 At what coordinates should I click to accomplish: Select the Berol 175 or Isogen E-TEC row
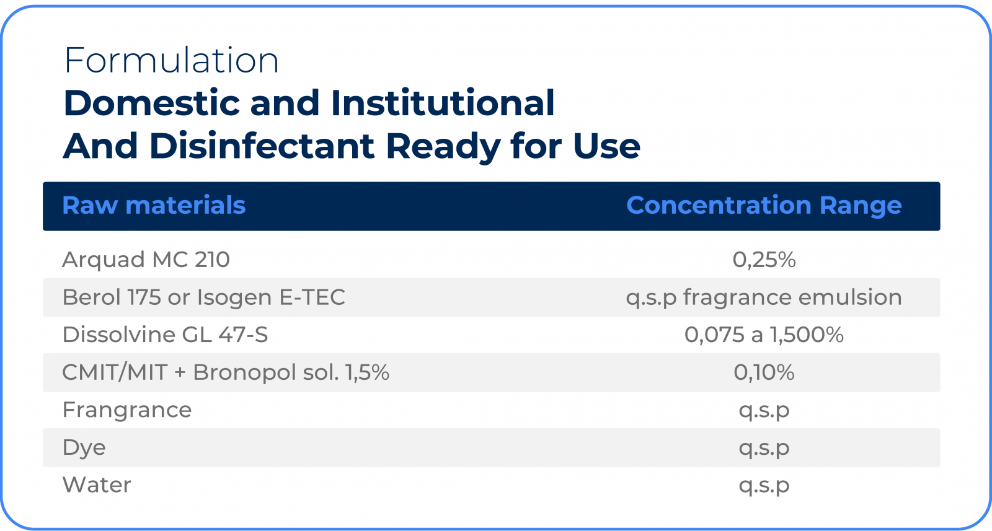click(492, 297)
